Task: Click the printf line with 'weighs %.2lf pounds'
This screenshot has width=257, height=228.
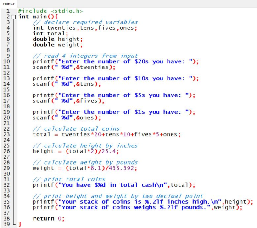Action: pyautogui.click(x=137, y=207)
